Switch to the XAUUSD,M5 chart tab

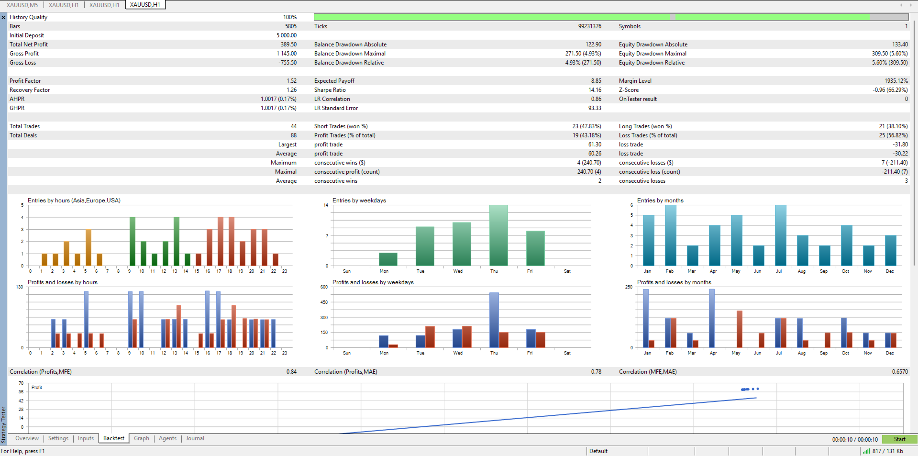[x=22, y=5]
